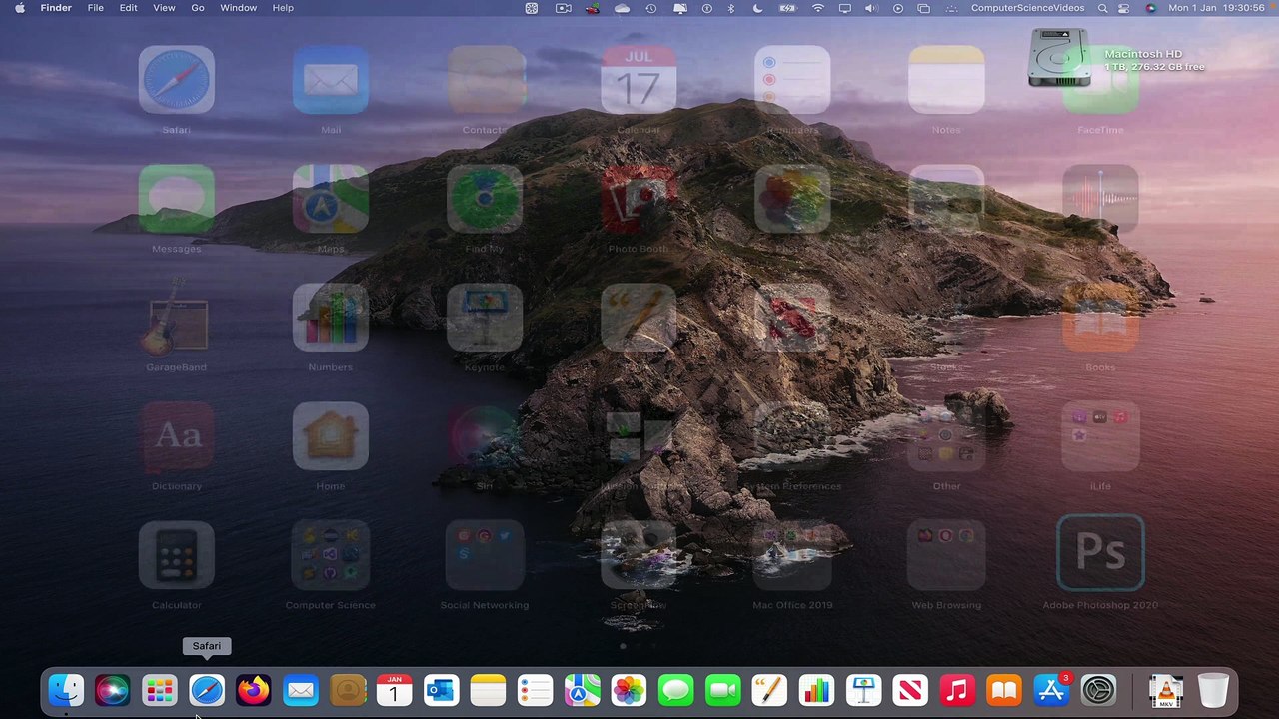
Task: Open the Other folder in Launchpad
Action: point(946,436)
